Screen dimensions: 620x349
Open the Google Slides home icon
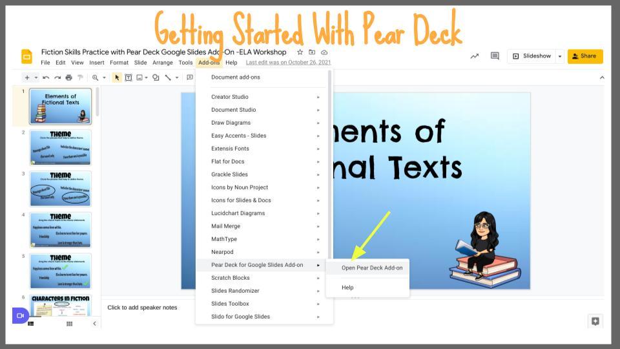(27, 57)
